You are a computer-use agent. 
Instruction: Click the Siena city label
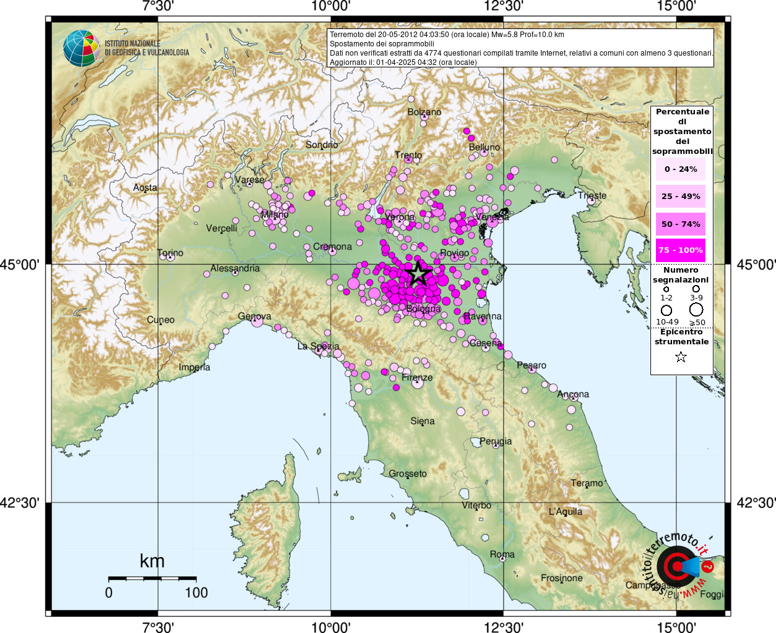point(423,421)
